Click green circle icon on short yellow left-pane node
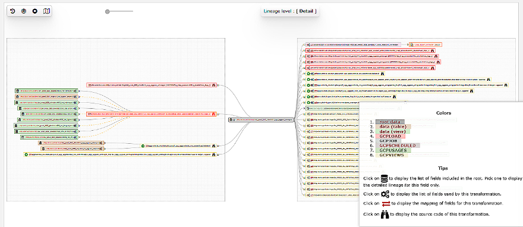This screenshot has height=227, width=523. (x=143, y=146)
